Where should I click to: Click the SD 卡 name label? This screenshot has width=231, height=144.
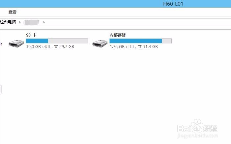click(x=31, y=35)
